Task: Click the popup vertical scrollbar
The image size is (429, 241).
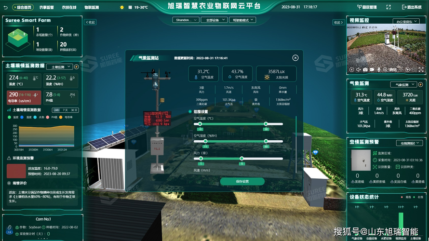Action: click(296, 145)
